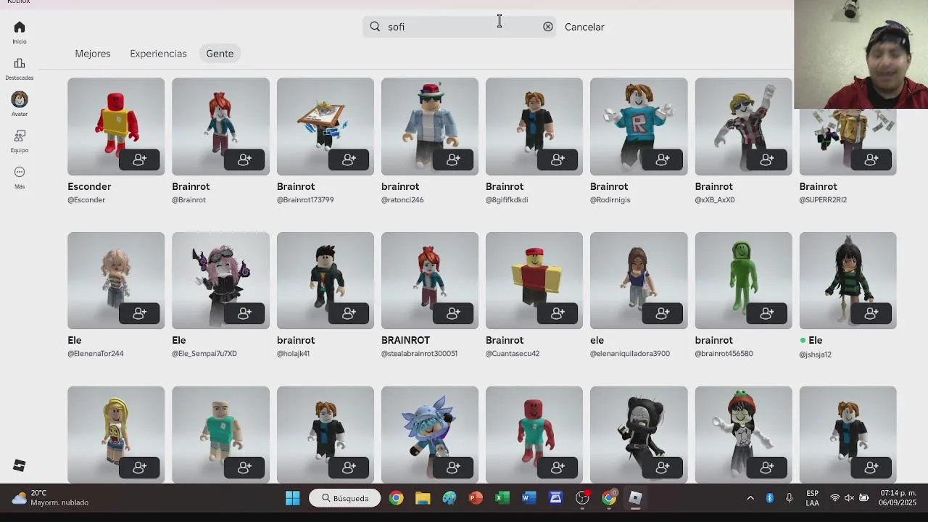
Task: Add @SUPERR2RI2 as a friend
Action: (x=871, y=159)
